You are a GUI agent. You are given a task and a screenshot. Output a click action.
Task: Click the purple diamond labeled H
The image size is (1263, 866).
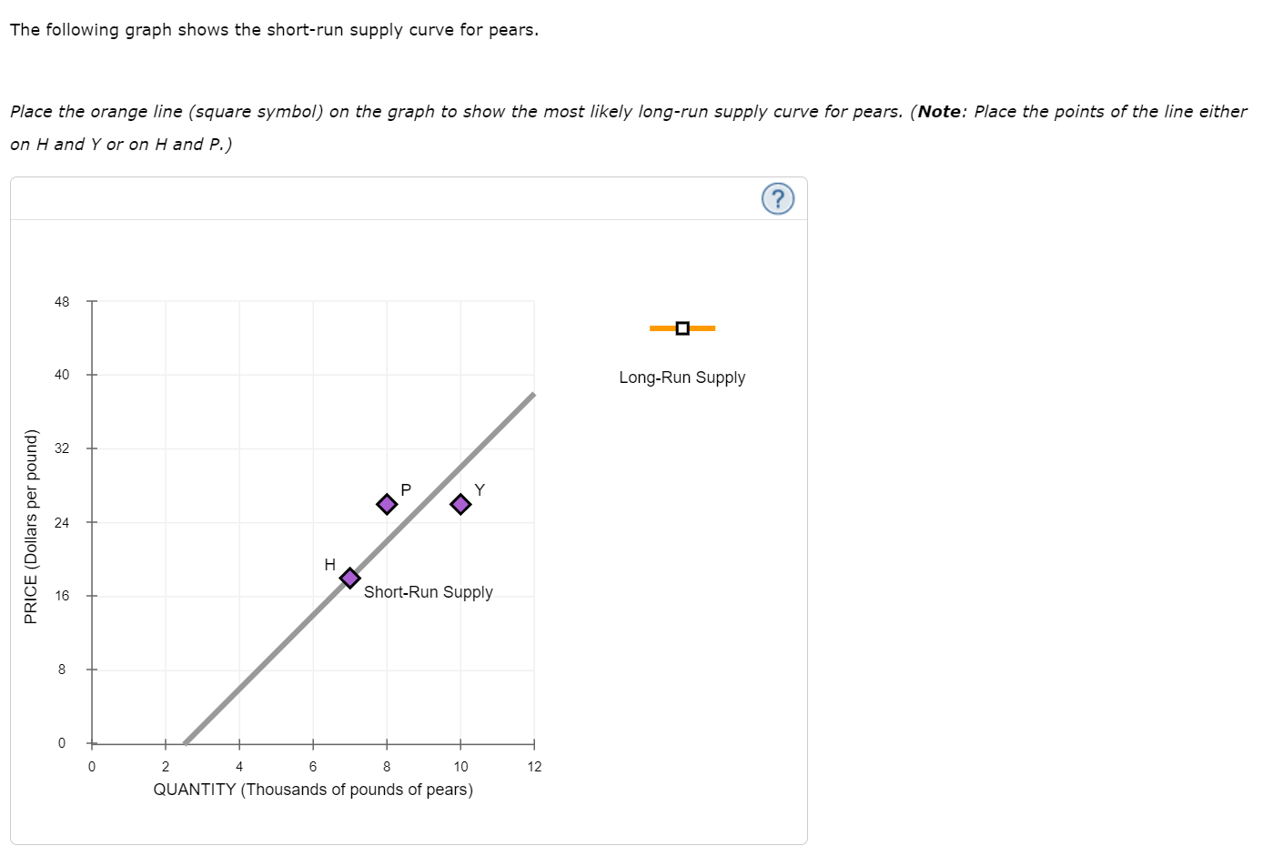(349, 577)
